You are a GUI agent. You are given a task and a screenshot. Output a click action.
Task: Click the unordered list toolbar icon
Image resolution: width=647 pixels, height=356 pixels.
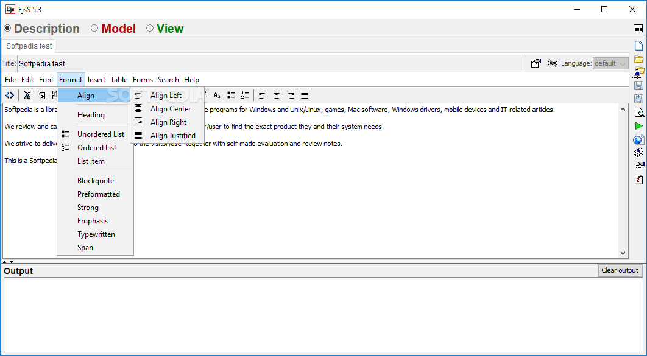[231, 95]
